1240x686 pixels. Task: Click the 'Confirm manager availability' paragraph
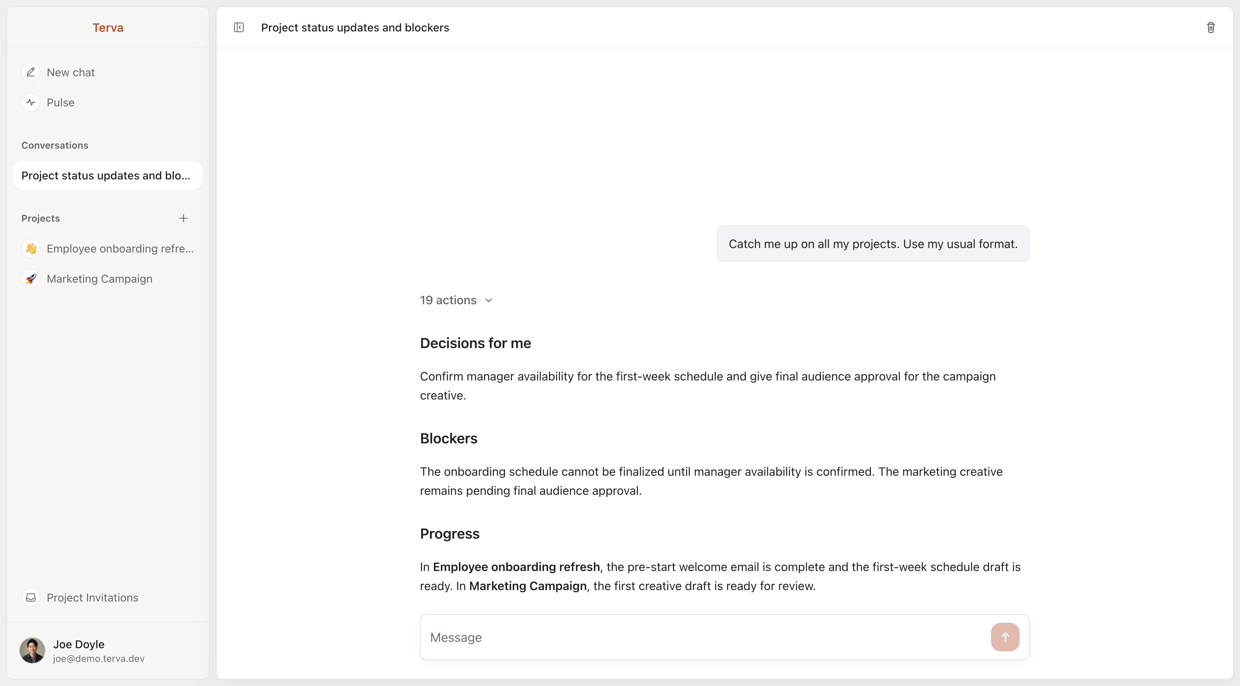pos(708,386)
